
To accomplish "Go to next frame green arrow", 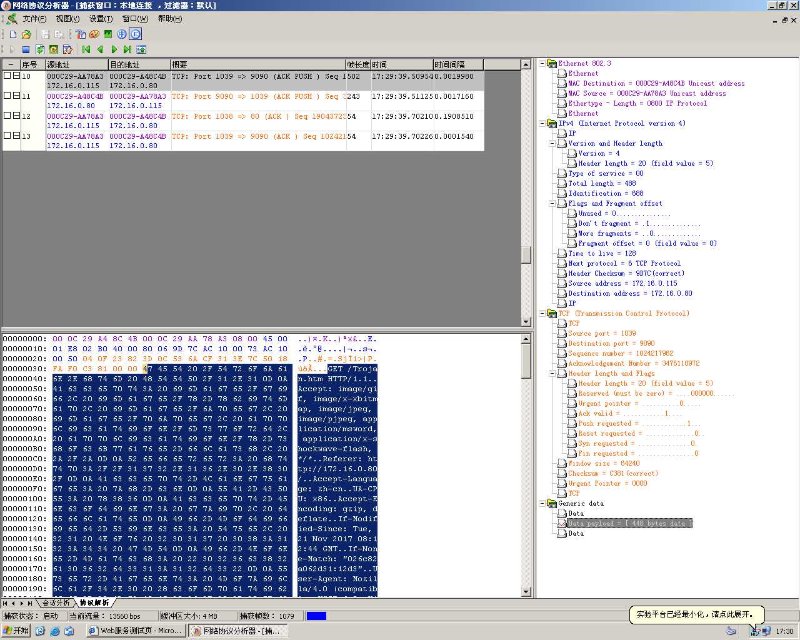I will click(x=114, y=49).
